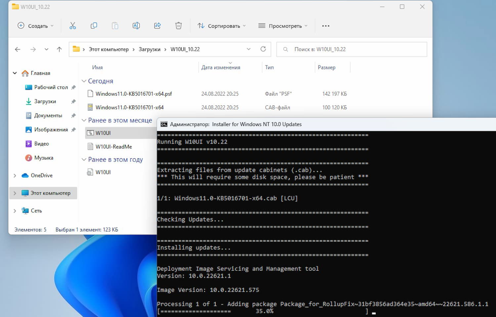The height and width of the screenshot is (317, 496).
Task: Click the Installer for Windows NT title bar
Action: tap(326, 124)
